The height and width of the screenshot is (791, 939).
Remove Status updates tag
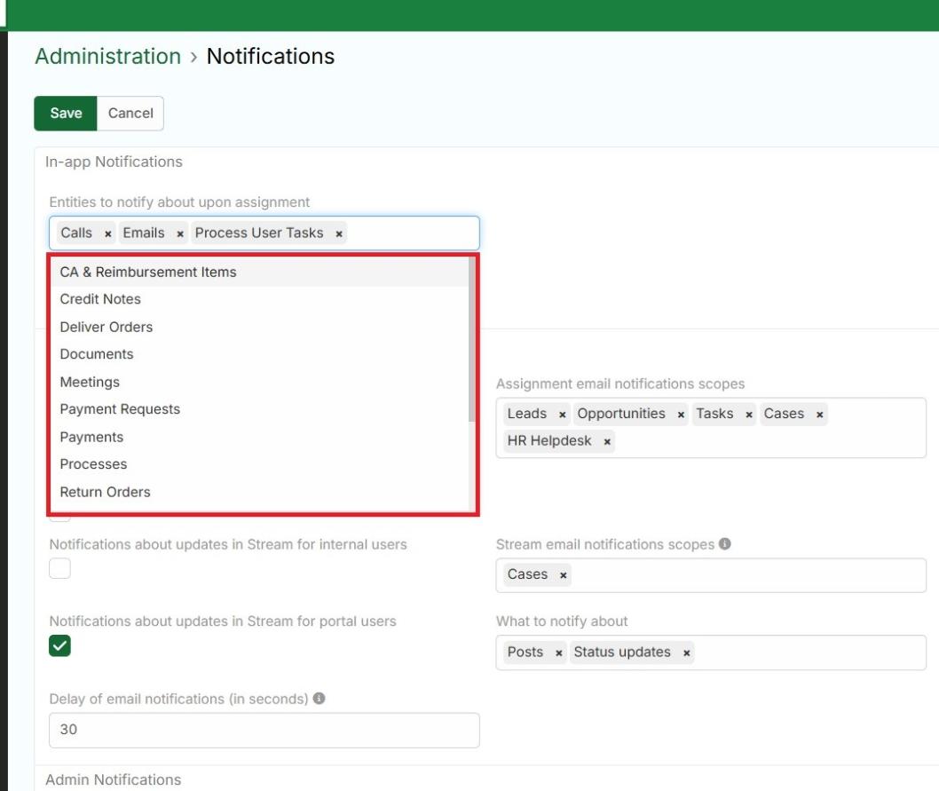pos(687,653)
